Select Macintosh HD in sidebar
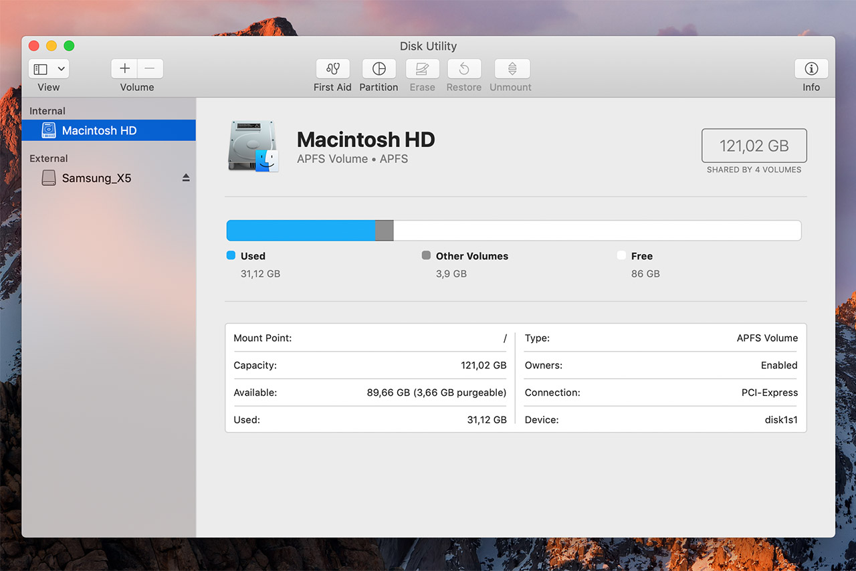 (x=108, y=130)
